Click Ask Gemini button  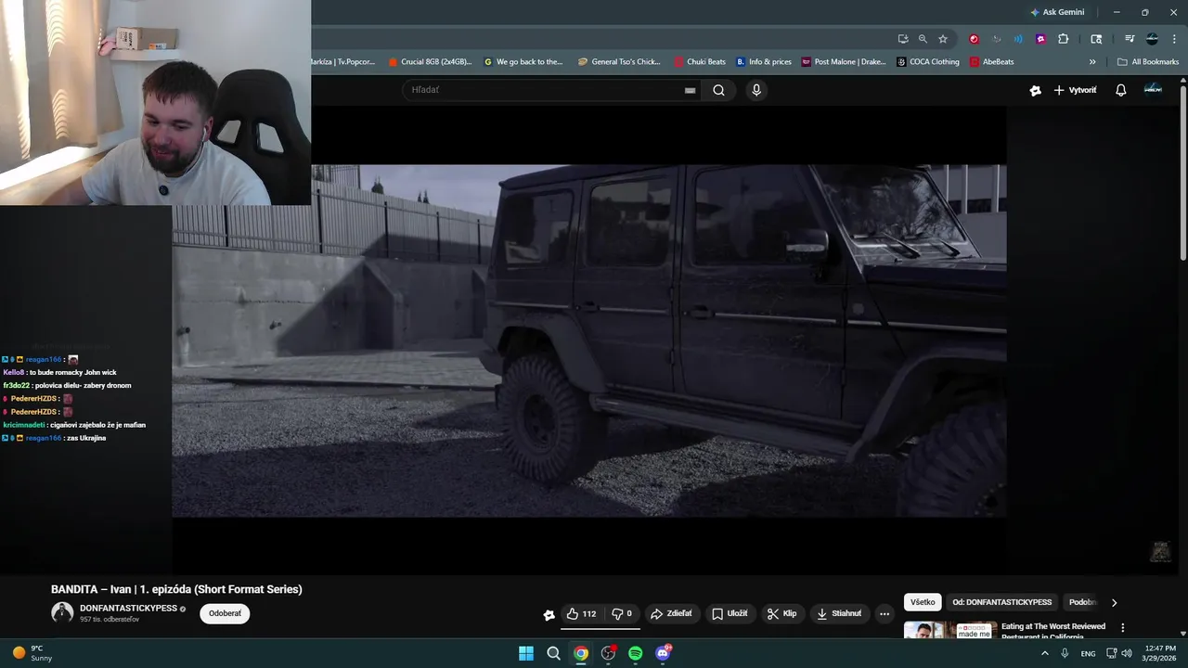1057,12
